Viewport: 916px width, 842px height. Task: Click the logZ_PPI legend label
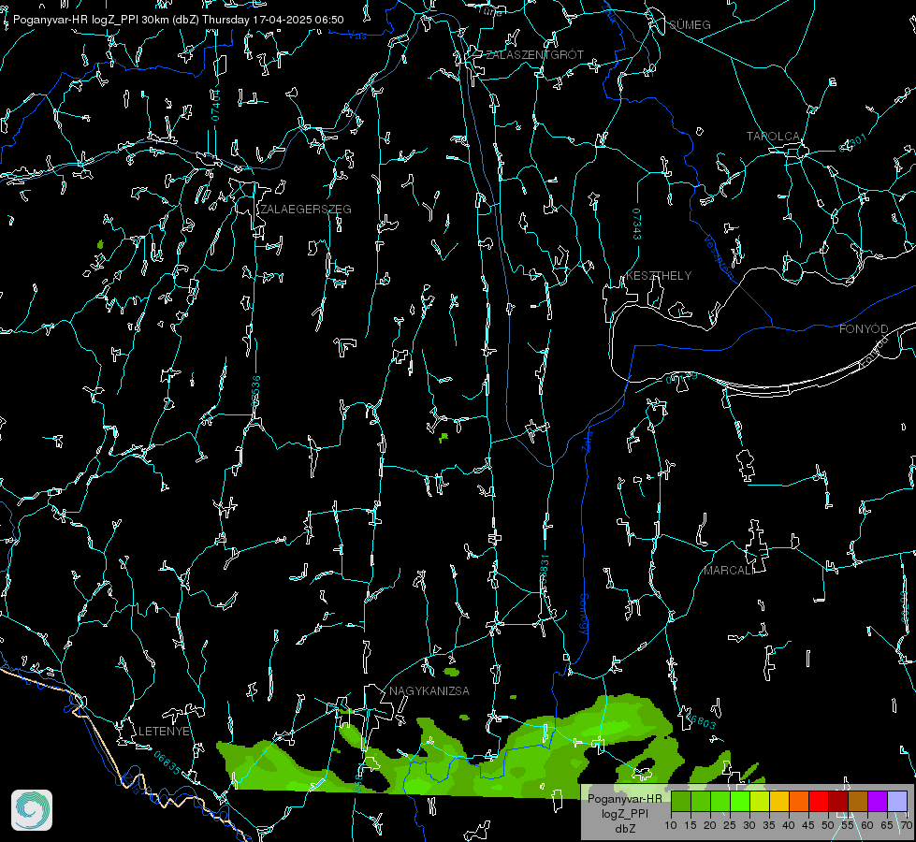(x=625, y=813)
